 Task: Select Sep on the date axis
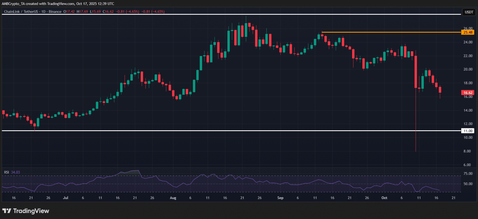point(280,198)
